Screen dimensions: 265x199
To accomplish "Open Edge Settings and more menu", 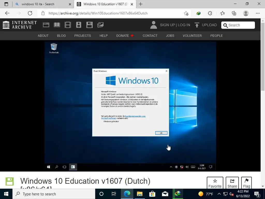I will pos(257,13).
